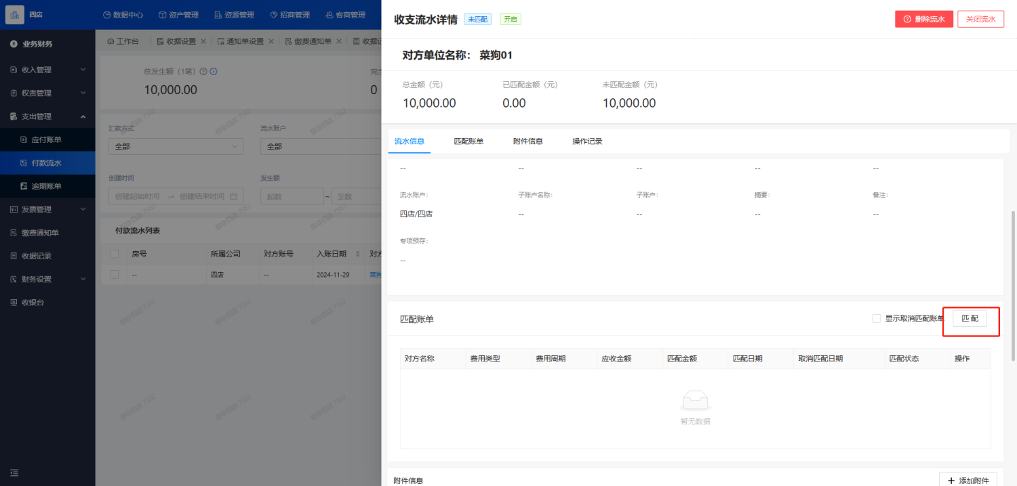The width and height of the screenshot is (1017, 486).
Task: Go to the 通知单设置 page tab
Action: 241,41
